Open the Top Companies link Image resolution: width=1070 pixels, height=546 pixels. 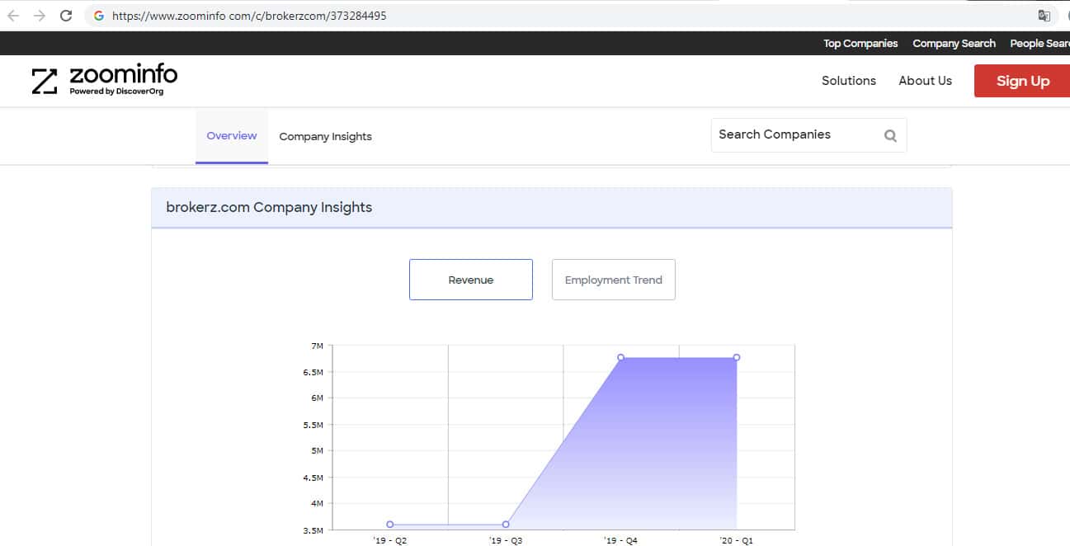[860, 44]
